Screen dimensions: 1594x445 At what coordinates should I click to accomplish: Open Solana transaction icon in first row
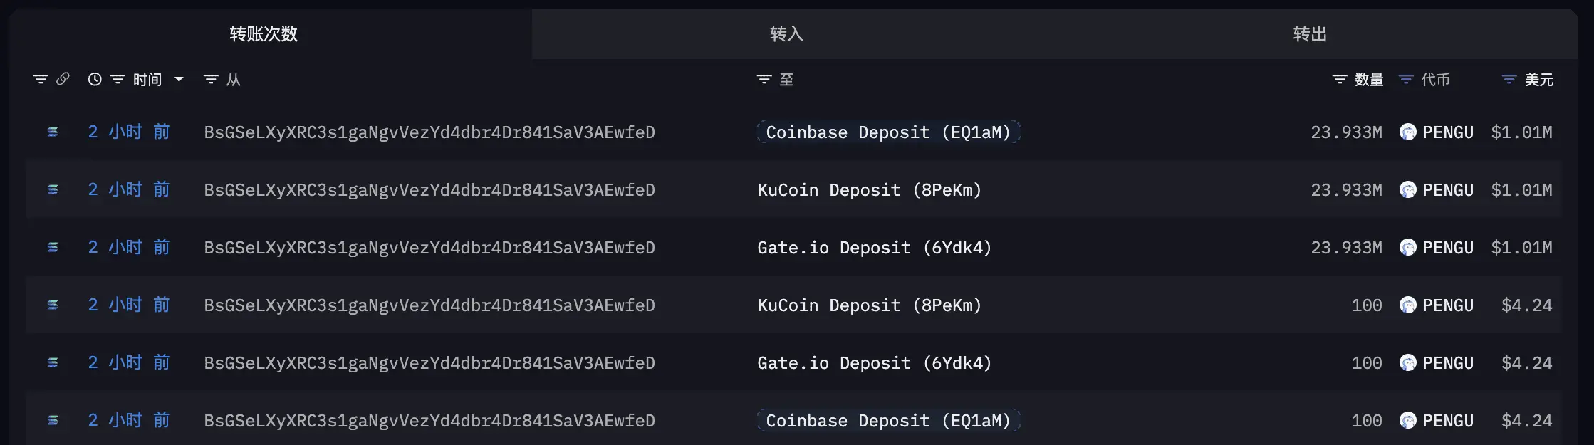53,132
